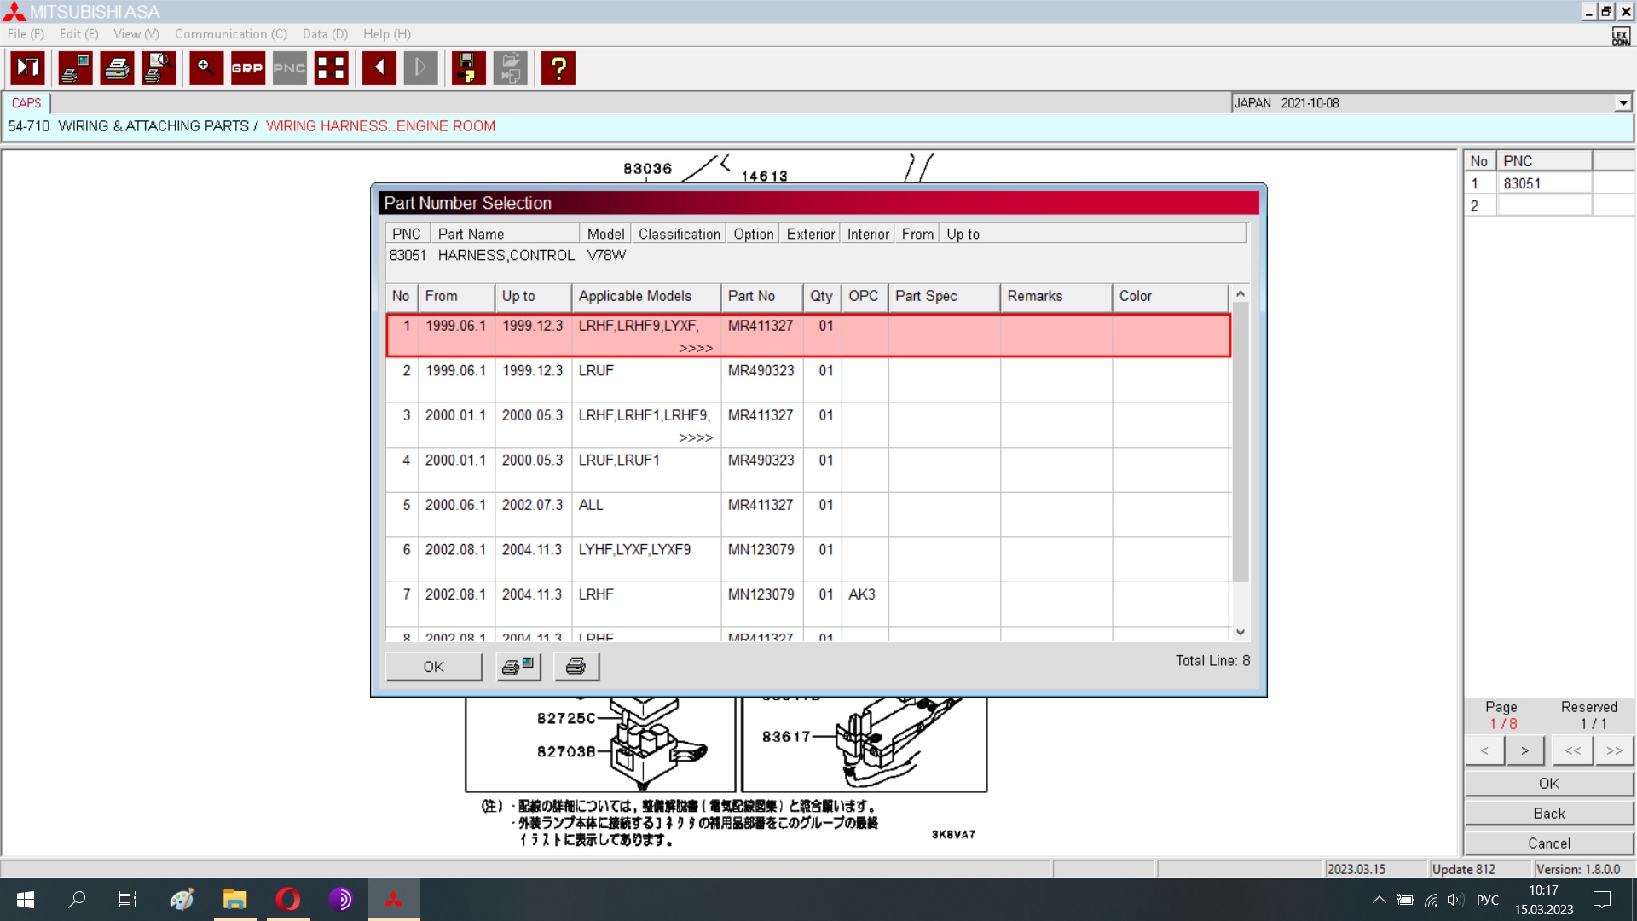This screenshot has width=1637, height=921.
Task: Click the print preview toolbar icon
Action: tap(159, 68)
